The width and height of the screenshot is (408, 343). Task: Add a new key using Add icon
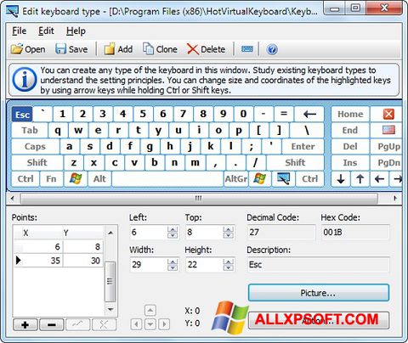coord(118,49)
